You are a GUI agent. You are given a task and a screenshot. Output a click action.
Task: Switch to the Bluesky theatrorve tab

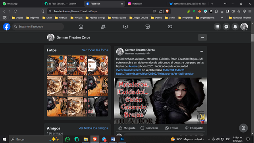tap(188, 4)
